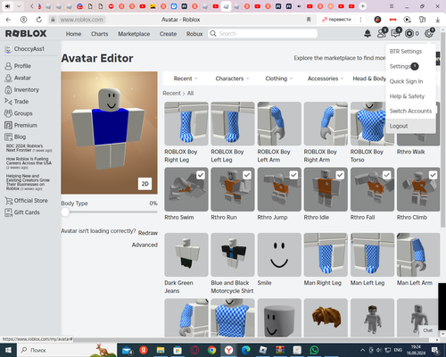Click the Windows Start button
Image resolution: width=446 pixels, height=357 pixels.
(x=8, y=350)
